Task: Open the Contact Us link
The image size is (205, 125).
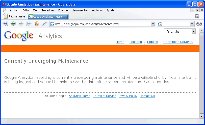Action: click(x=147, y=96)
